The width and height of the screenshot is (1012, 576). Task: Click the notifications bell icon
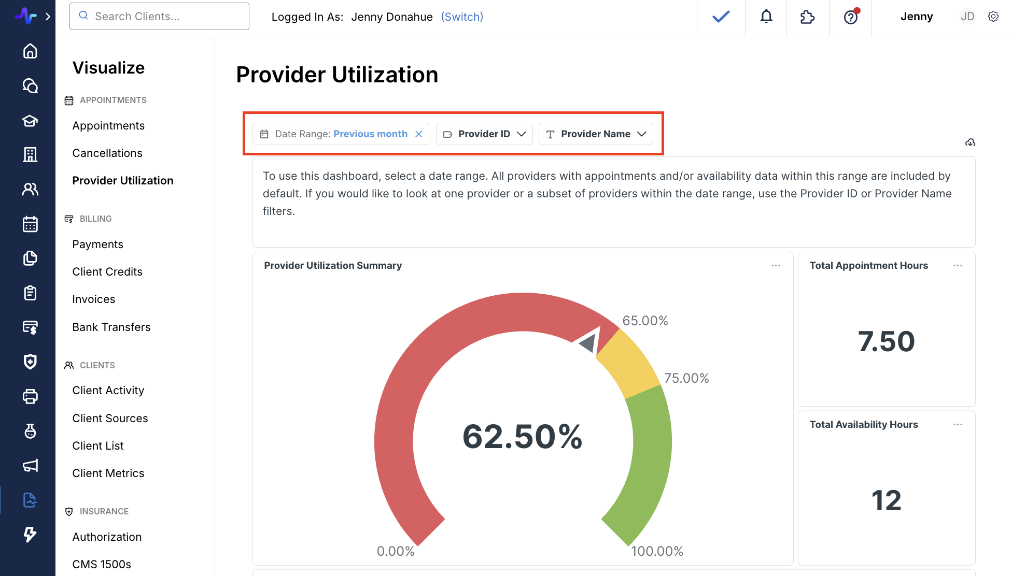[x=766, y=17]
